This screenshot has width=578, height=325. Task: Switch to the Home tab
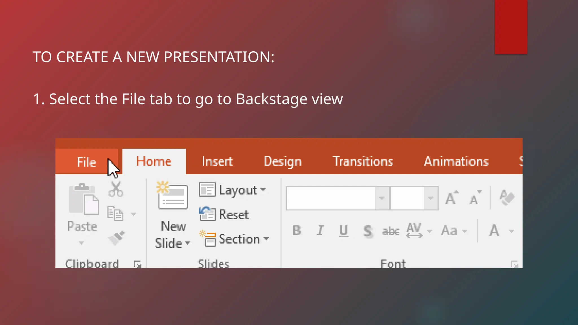(x=154, y=161)
